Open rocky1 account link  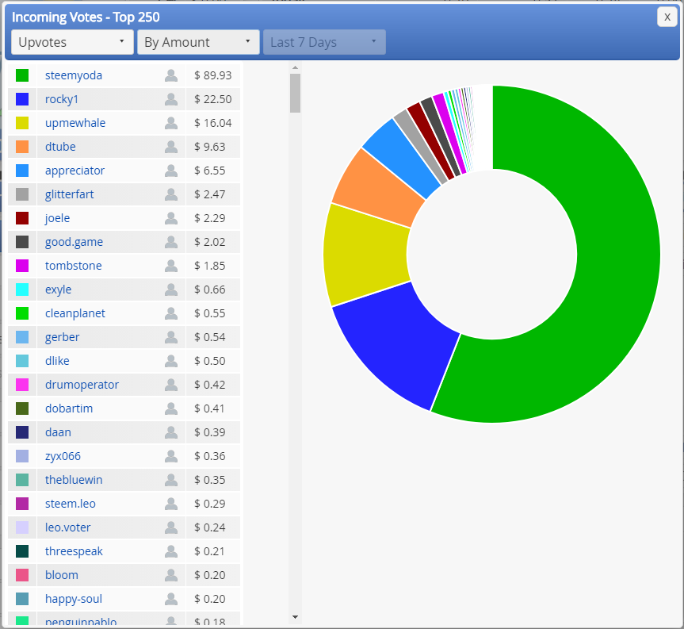[x=62, y=99]
